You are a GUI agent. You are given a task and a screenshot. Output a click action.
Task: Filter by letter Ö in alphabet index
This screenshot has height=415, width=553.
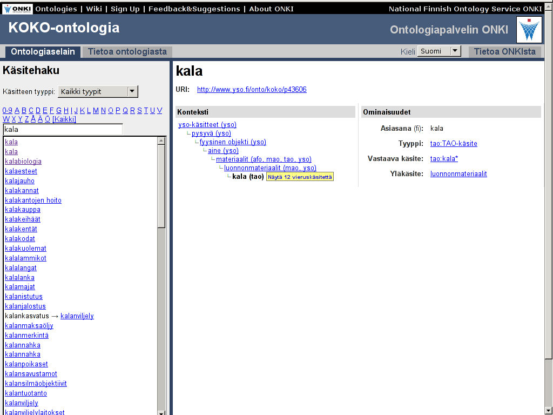point(48,119)
